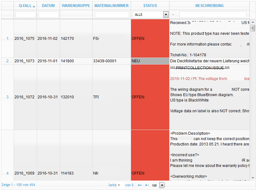Focus the BESCHREIBUNG filter input
The width and height of the screenshot is (257, 191).
coord(213,15)
